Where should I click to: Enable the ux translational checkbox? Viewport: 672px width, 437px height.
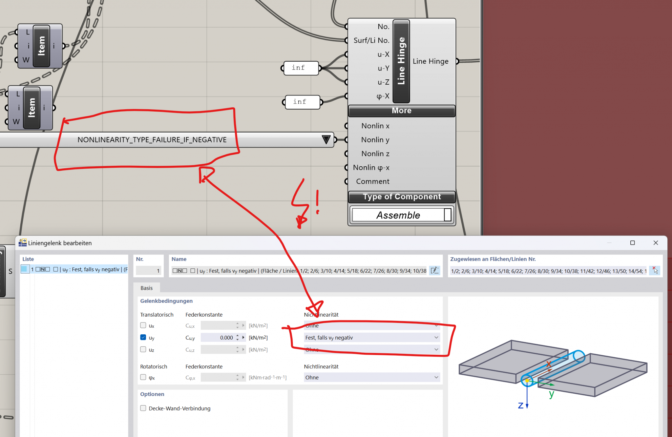143,325
